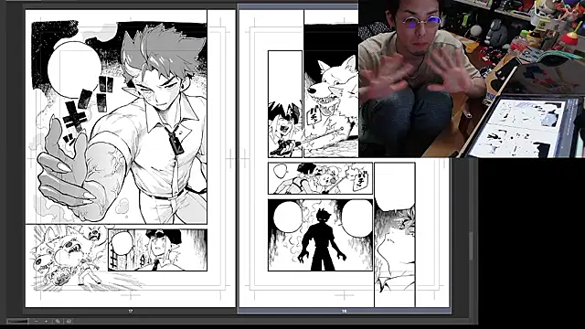The width and height of the screenshot is (585, 329).
Task: Click the tall narrow close-up face panel
Action: coord(395,234)
